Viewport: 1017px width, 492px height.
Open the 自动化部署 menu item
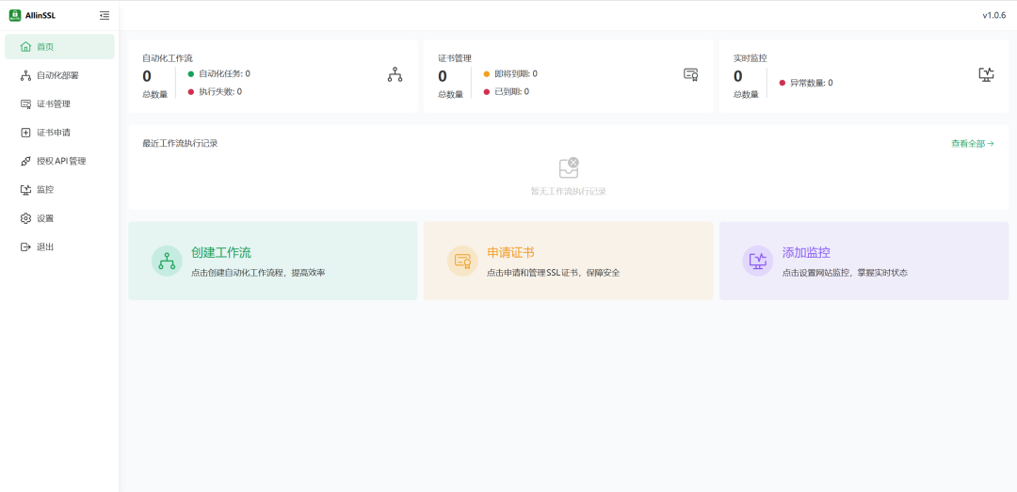(x=59, y=75)
